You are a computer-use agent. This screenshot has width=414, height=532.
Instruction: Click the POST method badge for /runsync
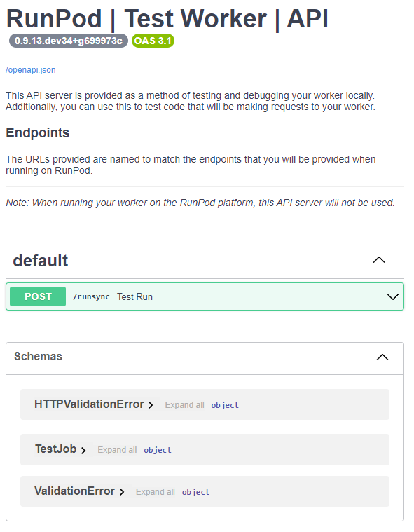[38, 296]
